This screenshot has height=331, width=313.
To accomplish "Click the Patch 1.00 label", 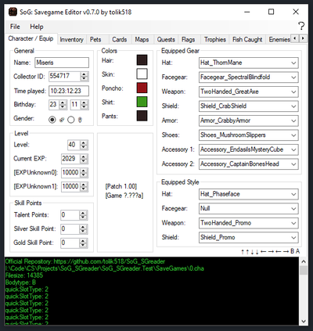I will click(121, 186).
